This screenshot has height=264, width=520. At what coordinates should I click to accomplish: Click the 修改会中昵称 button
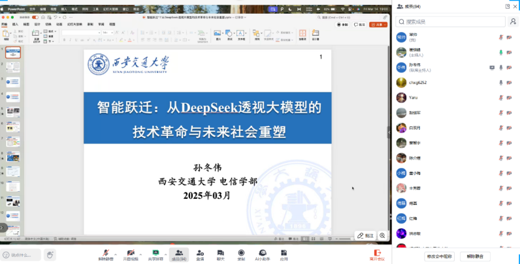[x=439, y=256]
